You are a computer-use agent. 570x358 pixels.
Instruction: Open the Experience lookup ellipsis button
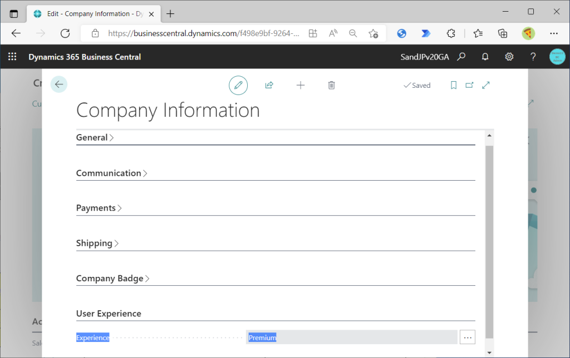click(x=468, y=337)
